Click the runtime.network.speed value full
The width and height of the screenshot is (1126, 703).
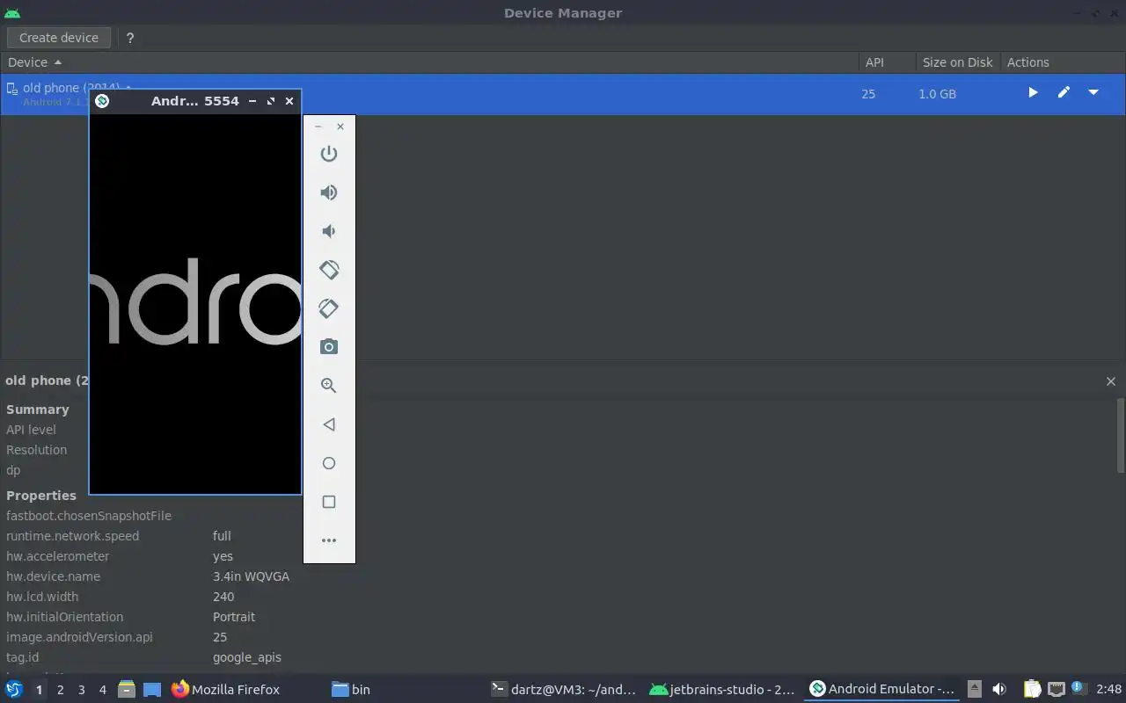click(222, 536)
